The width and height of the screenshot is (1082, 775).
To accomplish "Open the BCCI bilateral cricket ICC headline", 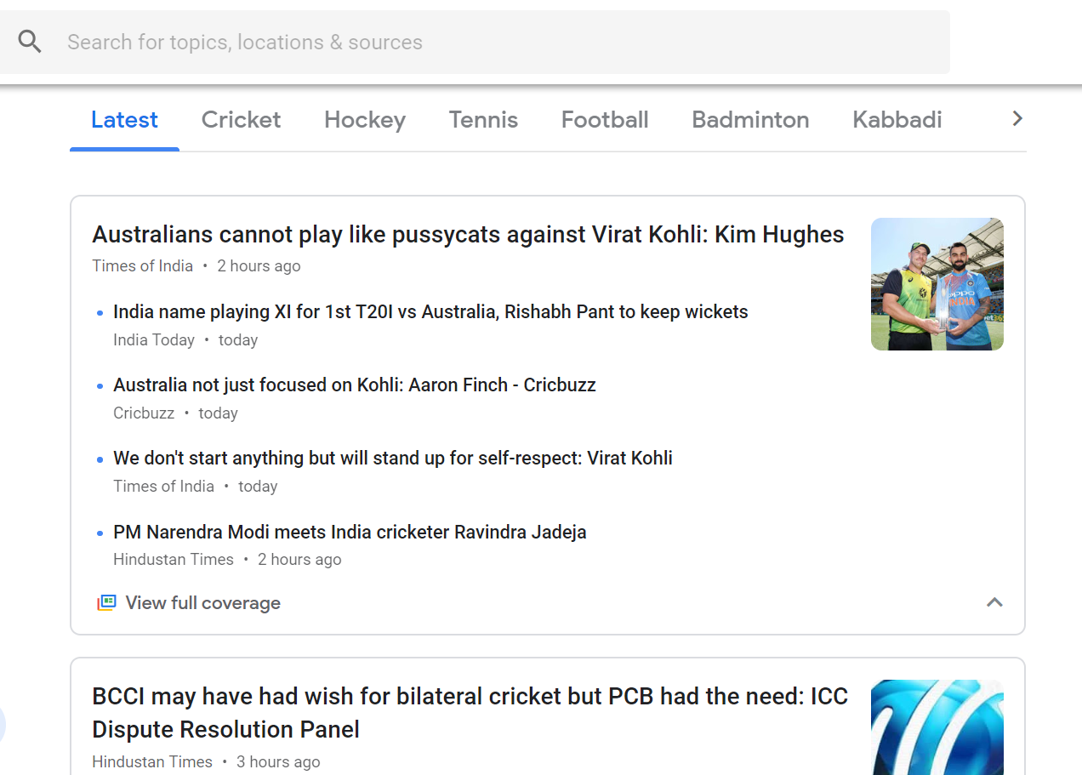I will click(470, 713).
